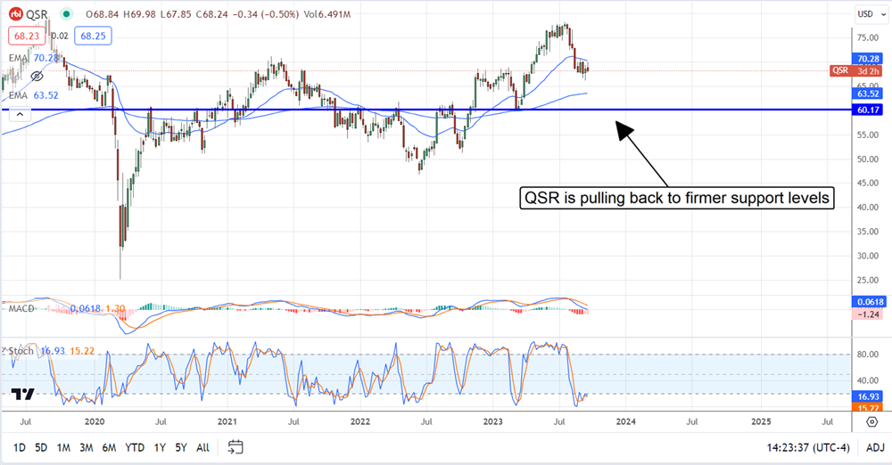
Task: Click the green market status dot
Action: pos(68,15)
